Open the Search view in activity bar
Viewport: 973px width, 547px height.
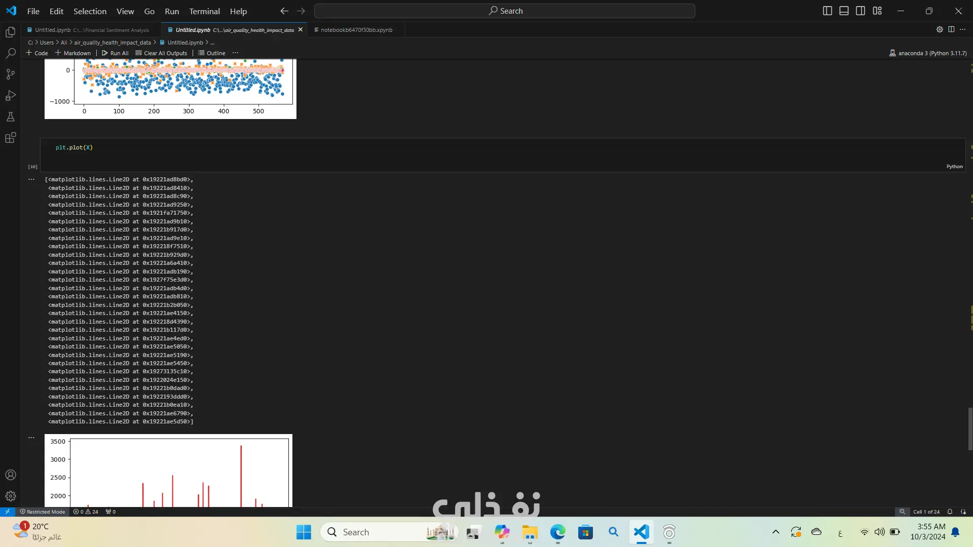pos(10,53)
